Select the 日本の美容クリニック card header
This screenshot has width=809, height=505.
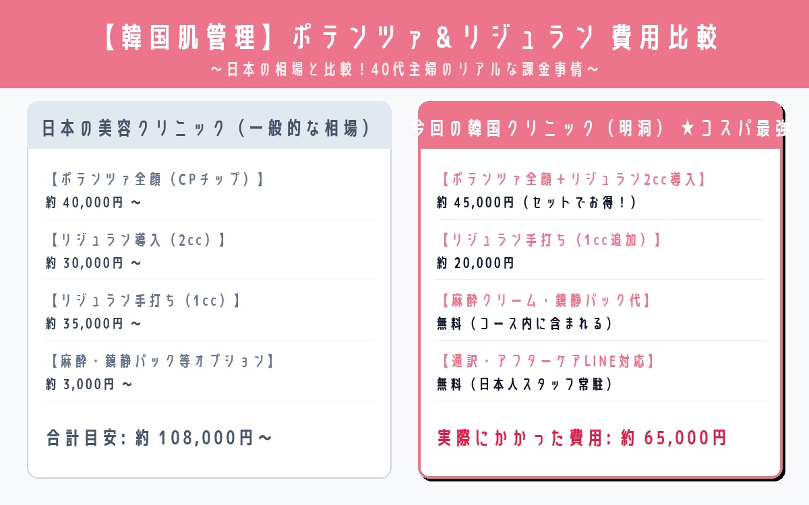209,128
